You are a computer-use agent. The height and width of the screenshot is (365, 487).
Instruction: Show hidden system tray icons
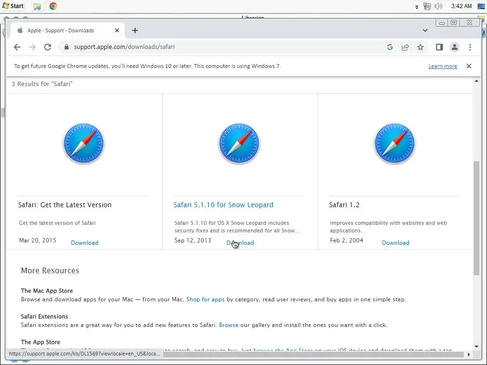417,7
